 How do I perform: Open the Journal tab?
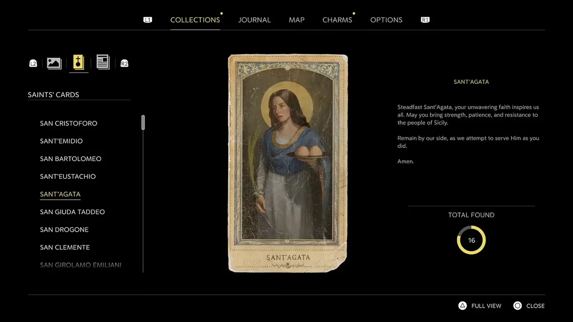[254, 20]
